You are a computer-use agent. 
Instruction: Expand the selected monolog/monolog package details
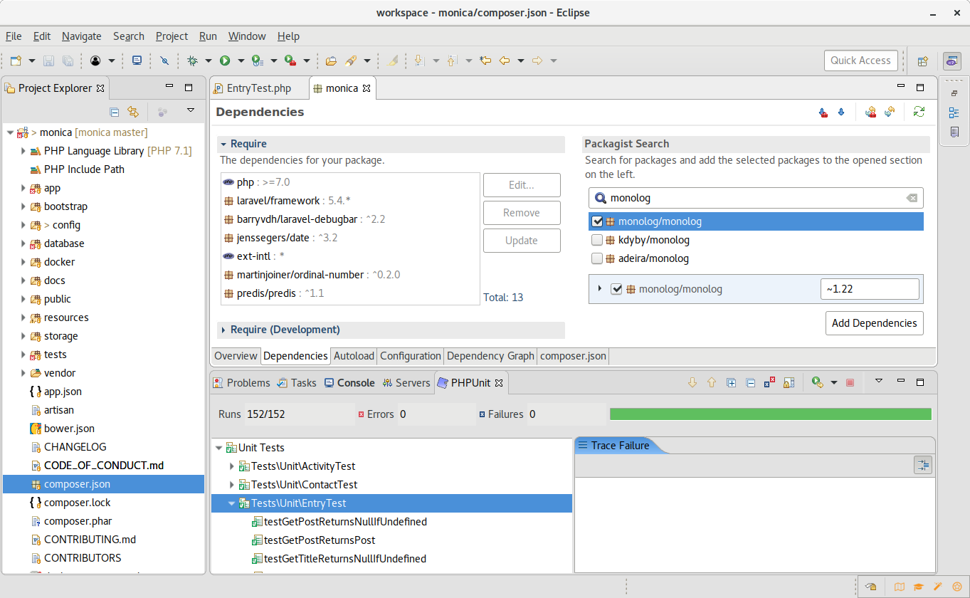click(x=600, y=288)
